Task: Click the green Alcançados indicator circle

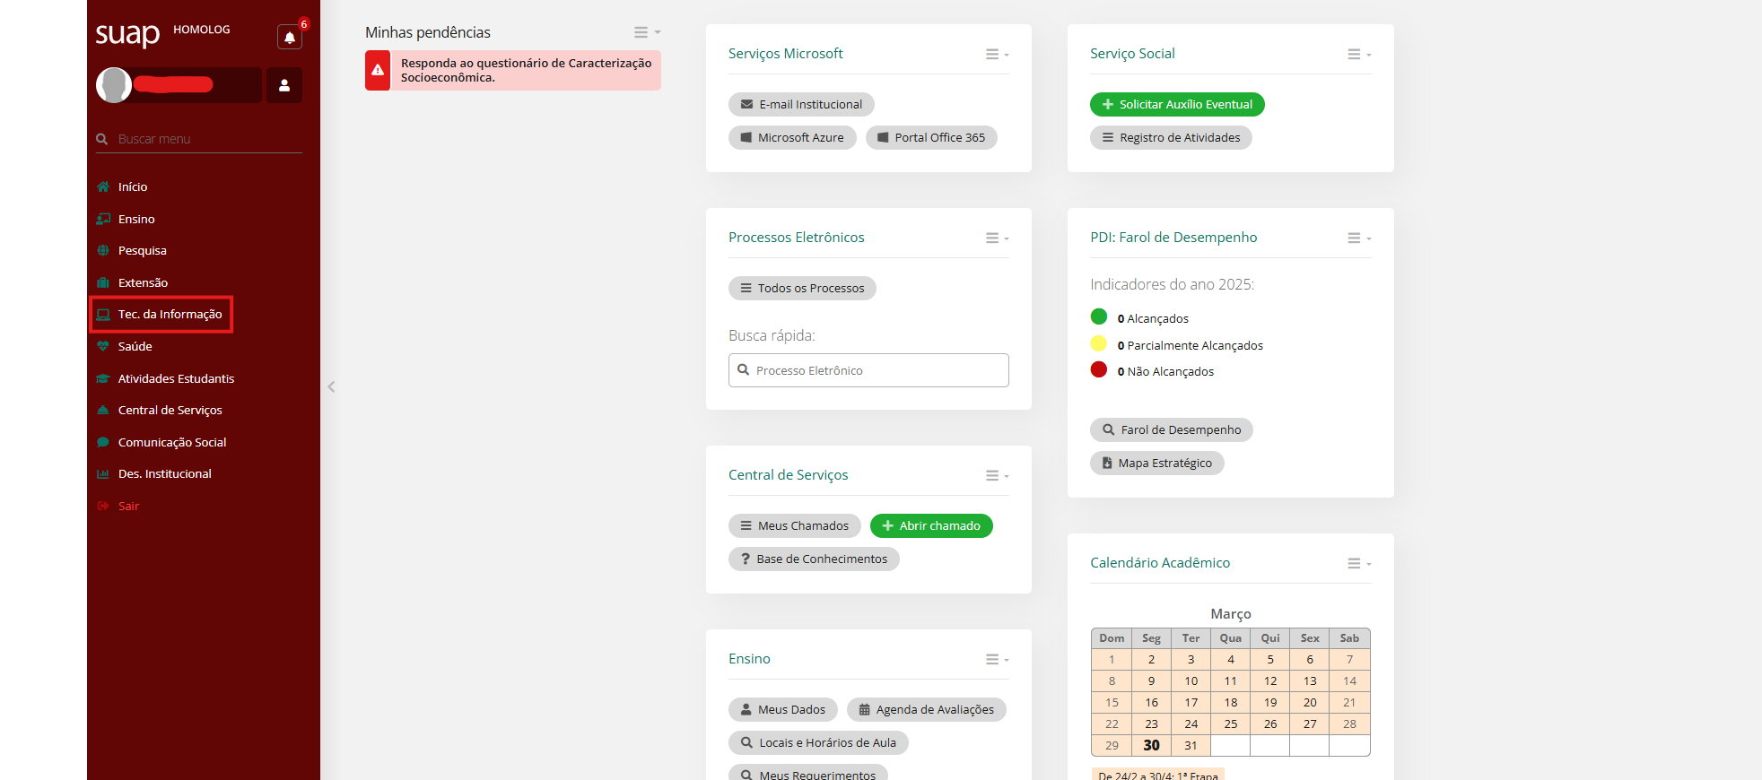Action: tap(1098, 316)
